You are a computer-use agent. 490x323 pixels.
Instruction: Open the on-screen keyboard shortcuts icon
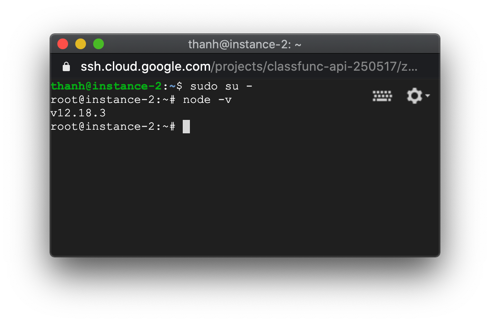(x=382, y=96)
